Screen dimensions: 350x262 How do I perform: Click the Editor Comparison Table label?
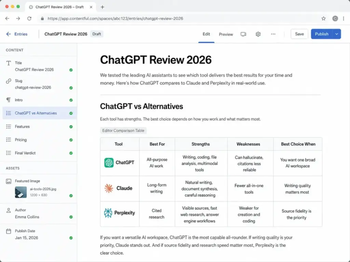coord(123,131)
